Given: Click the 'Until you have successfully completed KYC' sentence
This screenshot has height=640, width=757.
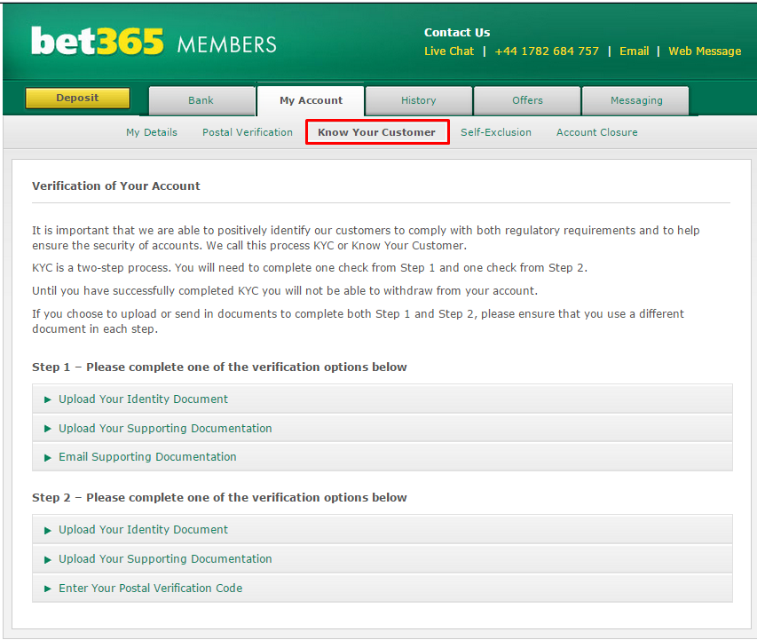Looking at the screenshot, I should click(x=285, y=291).
